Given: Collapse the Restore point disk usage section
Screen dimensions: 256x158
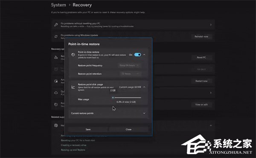Looking at the screenshot, I should pos(144,87).
